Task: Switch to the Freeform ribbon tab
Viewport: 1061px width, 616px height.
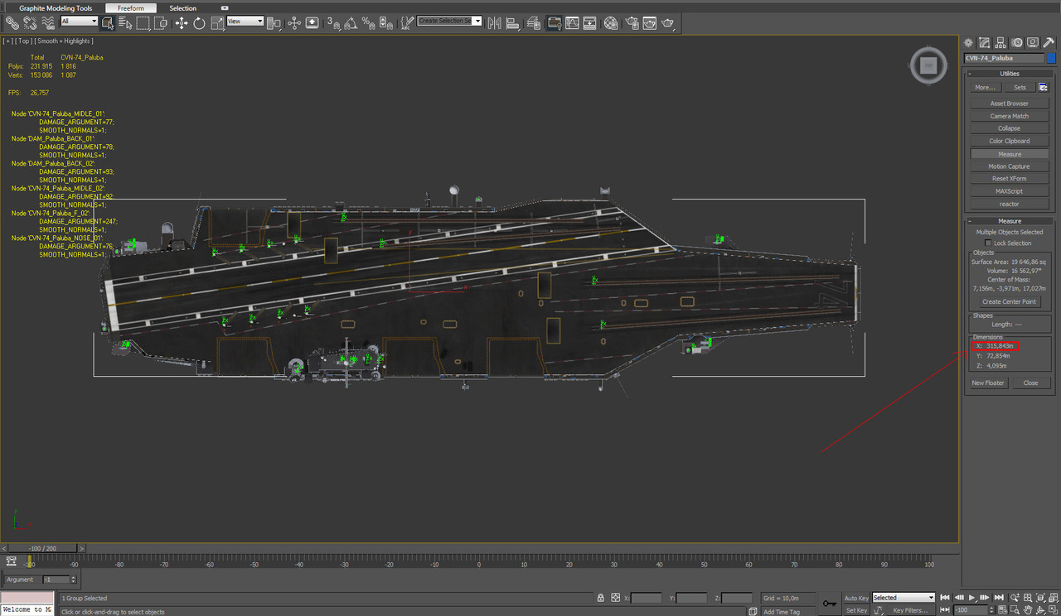Action: coord(131,7)
